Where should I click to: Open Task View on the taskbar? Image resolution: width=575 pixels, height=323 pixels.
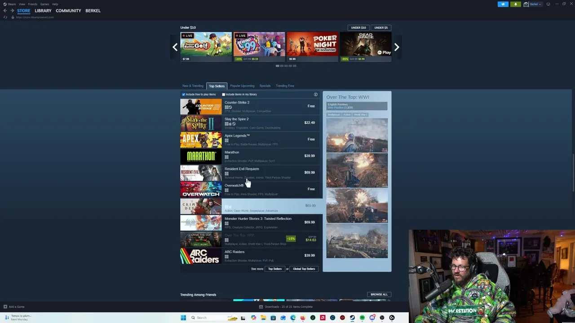coord(243,318)
